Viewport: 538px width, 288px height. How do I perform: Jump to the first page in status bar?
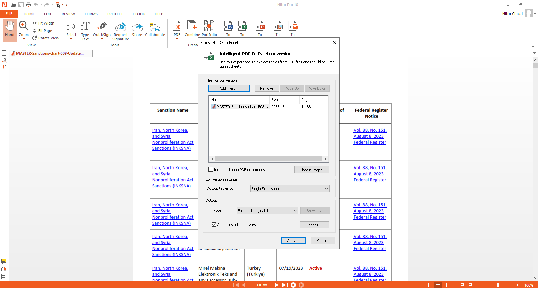[x=236, y=285]
